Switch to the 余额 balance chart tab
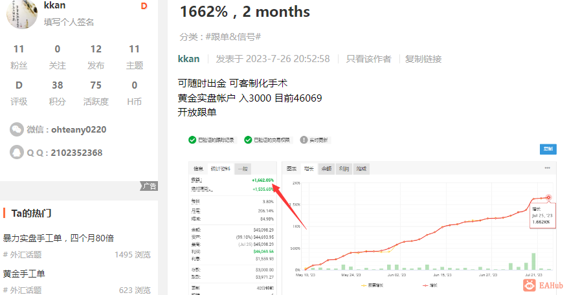 tap(326, 168)
